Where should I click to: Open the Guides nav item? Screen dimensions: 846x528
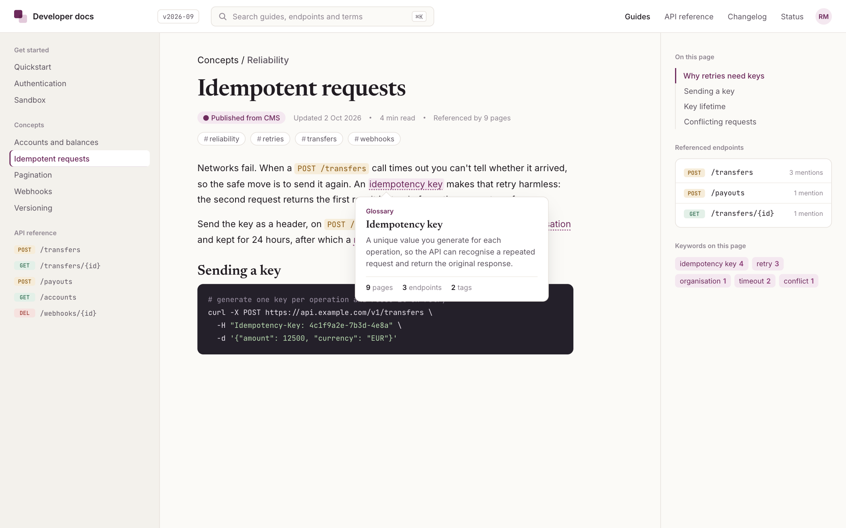pos(637,17)
